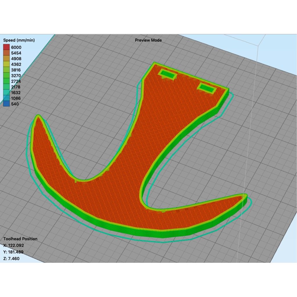297x297 pixels.
Task: Click the left rectangular slot on model
Action: [167, 75]
